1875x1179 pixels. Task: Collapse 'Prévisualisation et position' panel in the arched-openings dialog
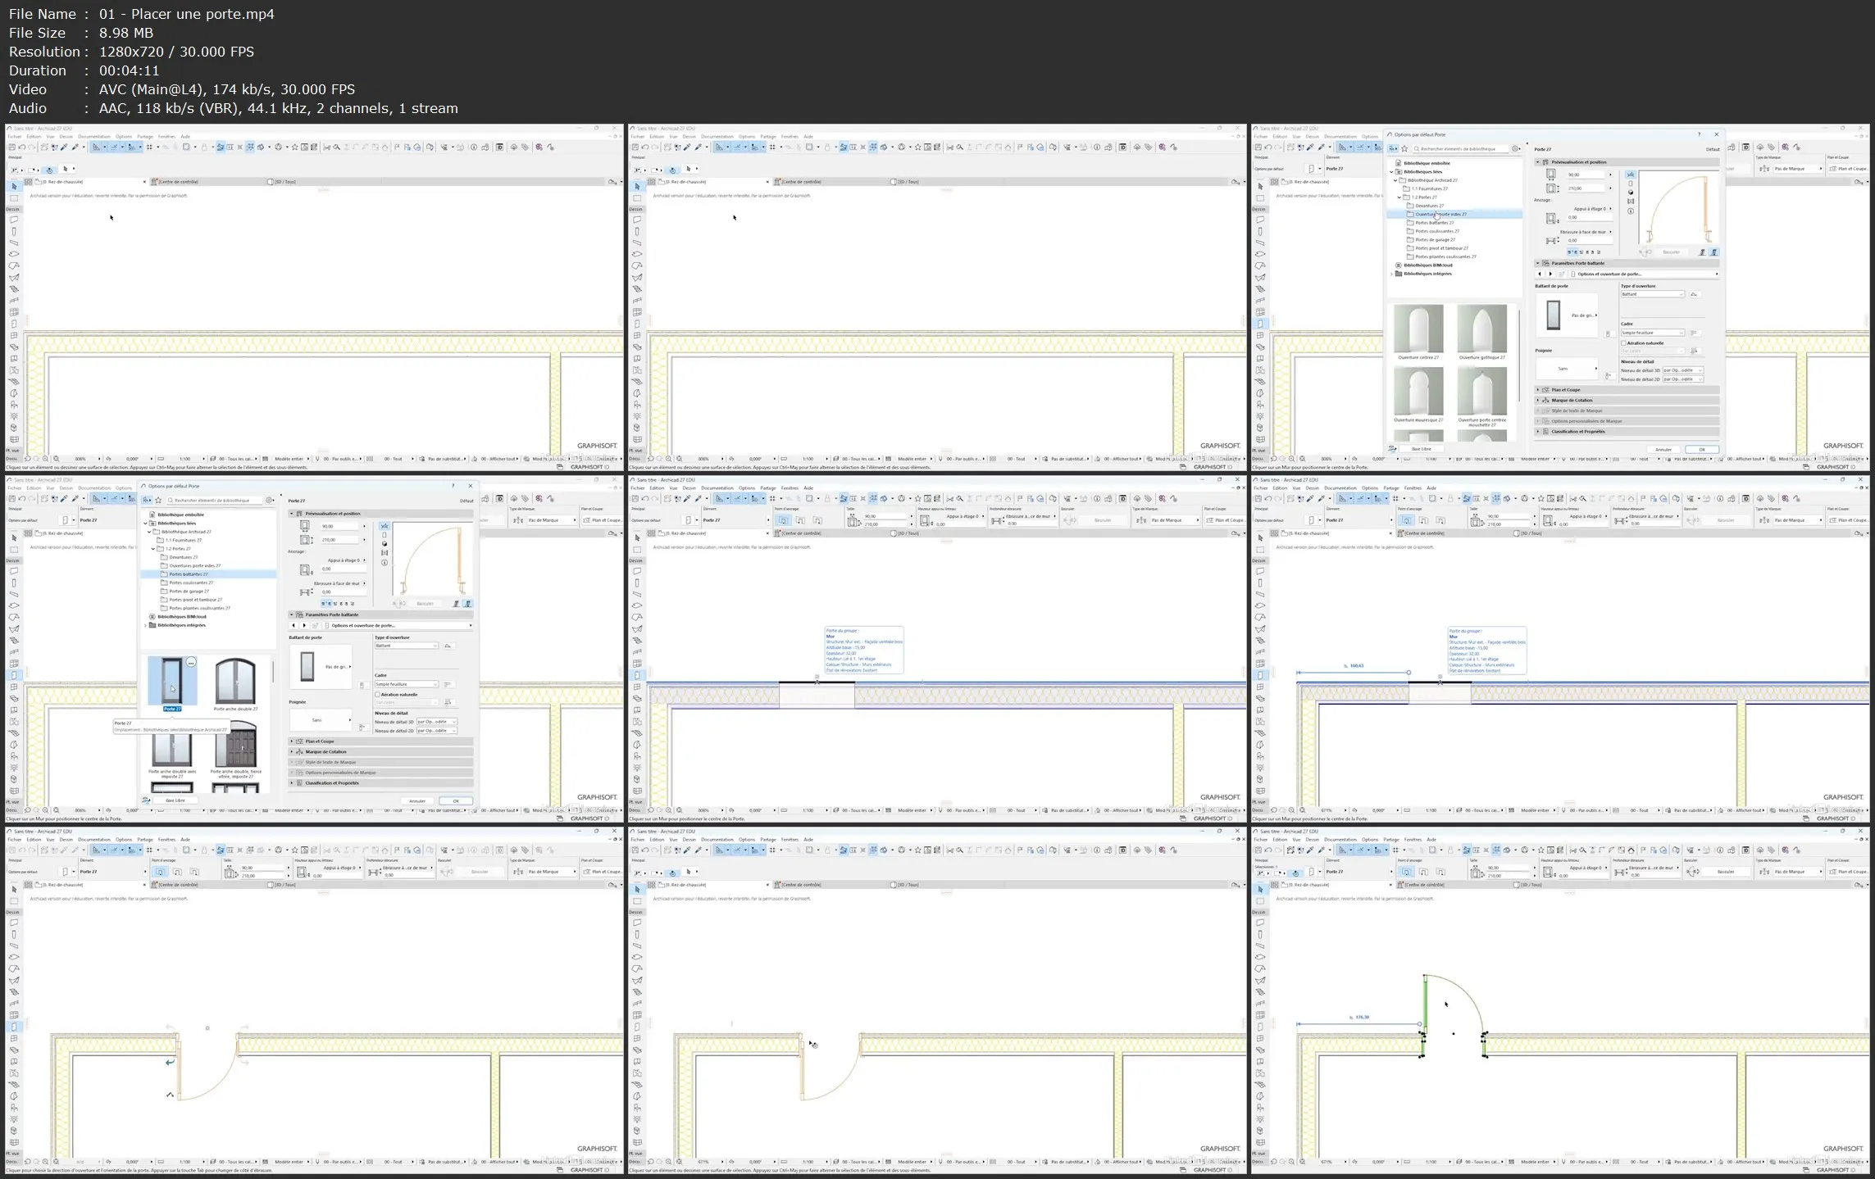1537,162
